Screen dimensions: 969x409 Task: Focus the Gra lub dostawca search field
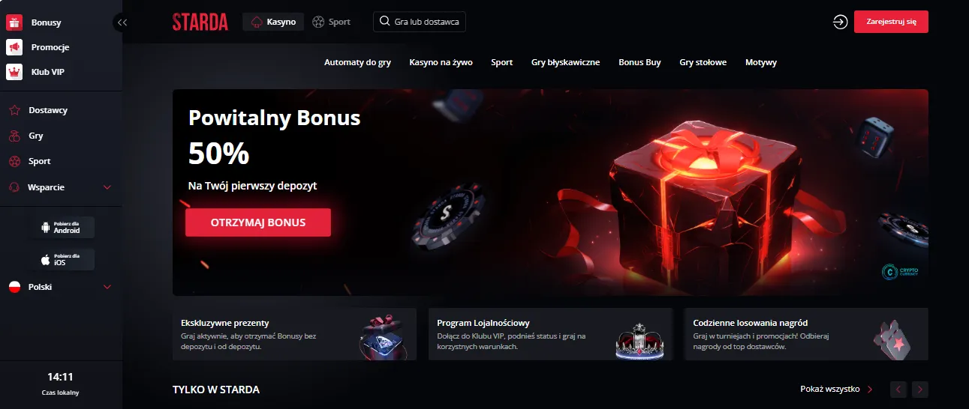tap(420, 22)
